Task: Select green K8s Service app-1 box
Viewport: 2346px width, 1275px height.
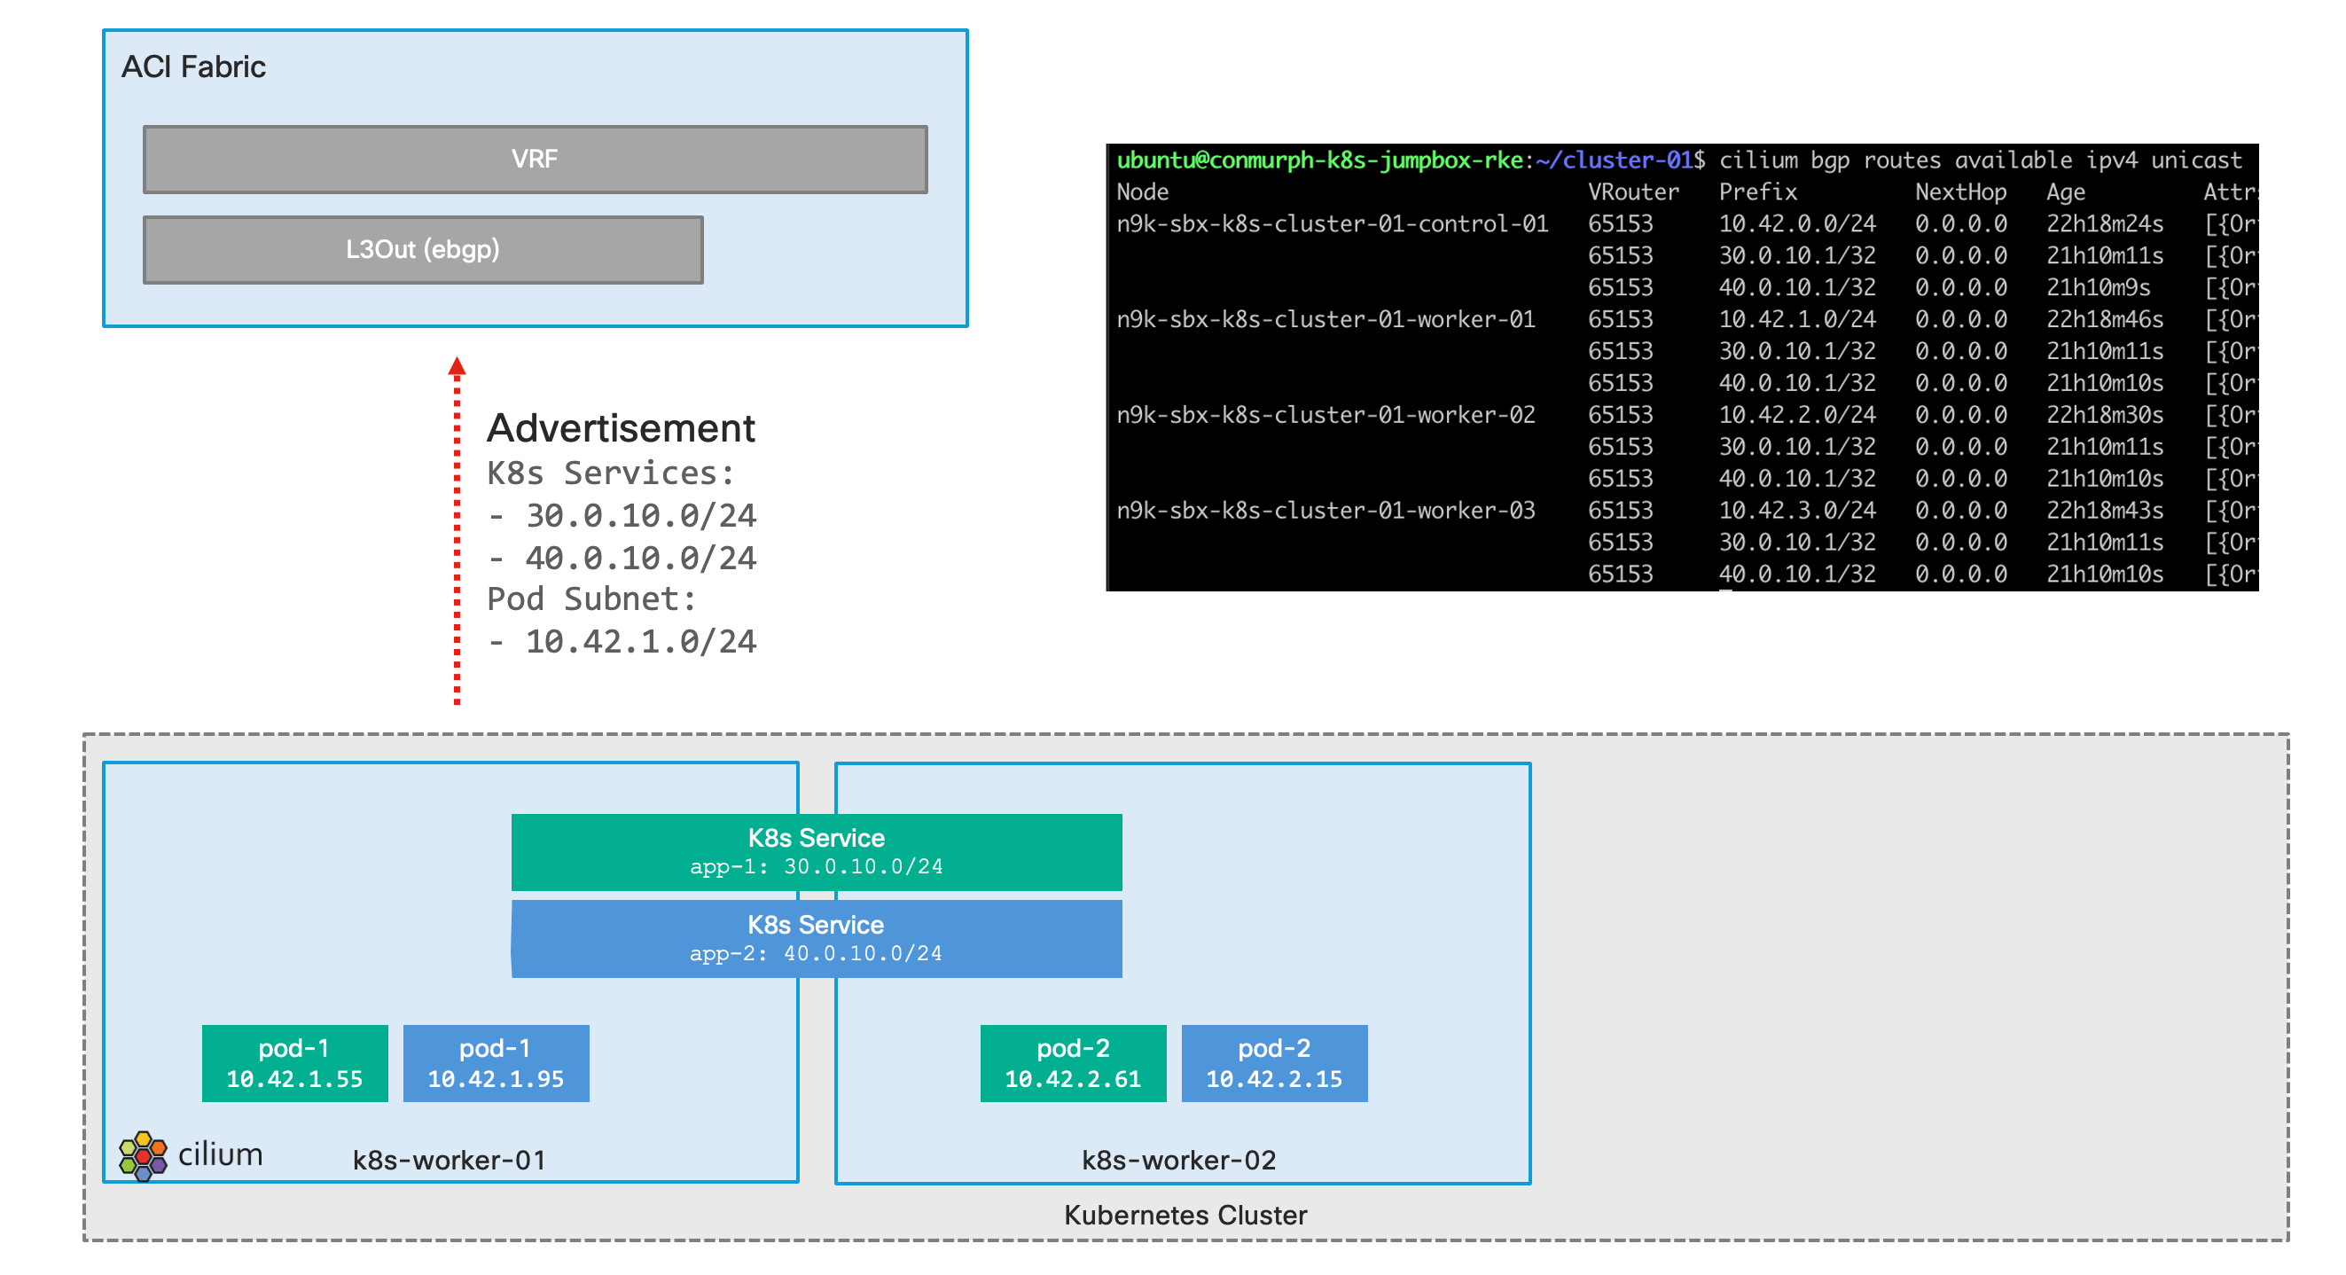Action: [x=817, y=852]
